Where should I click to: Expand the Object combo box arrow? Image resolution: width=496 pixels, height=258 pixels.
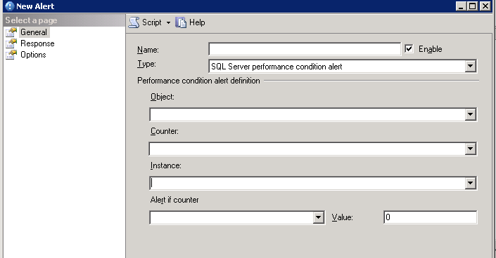click(x=471, y=114)
